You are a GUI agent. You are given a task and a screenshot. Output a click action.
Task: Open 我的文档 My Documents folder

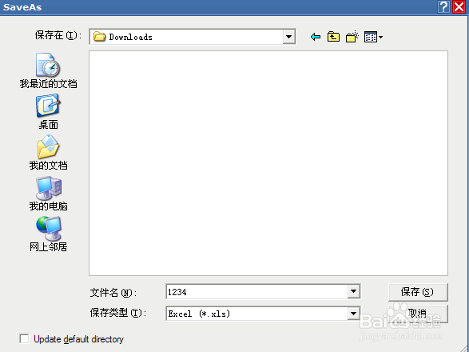(49, 153)
